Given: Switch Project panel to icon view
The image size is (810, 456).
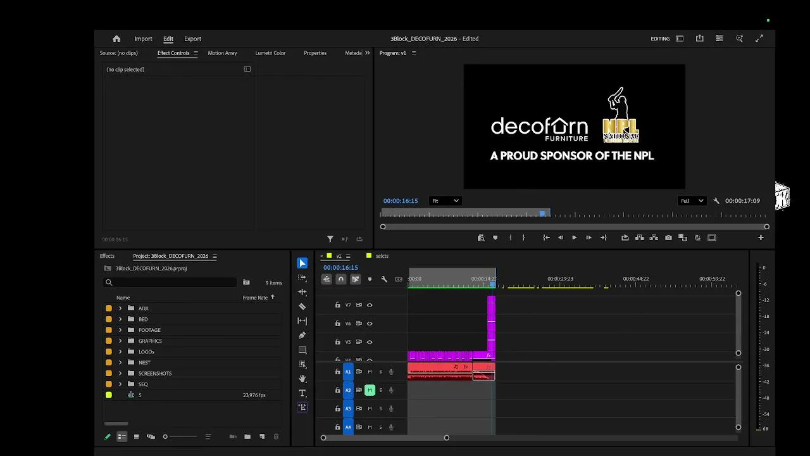Looking at the screenshot, I should [x=136, y=436].
